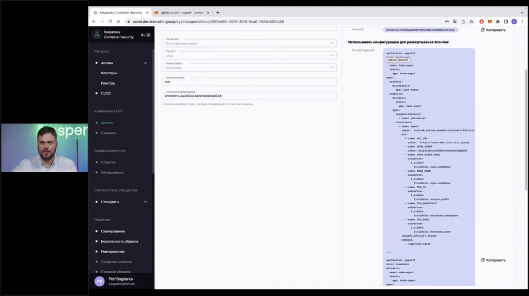
Task: Open the Chrome three-dot menu
Action: pyautogui.click(x=522, y=22)
